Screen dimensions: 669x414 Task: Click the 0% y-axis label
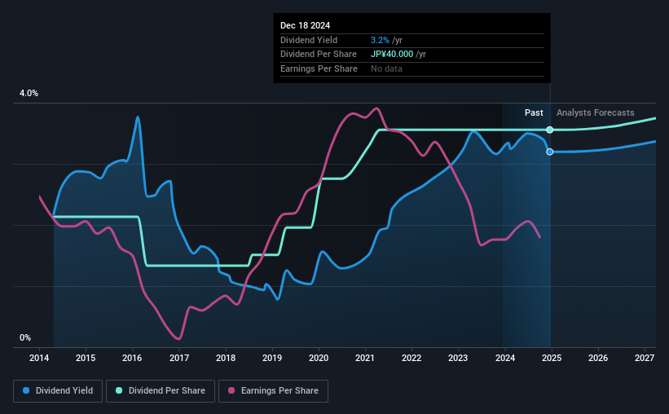point(25,337)
